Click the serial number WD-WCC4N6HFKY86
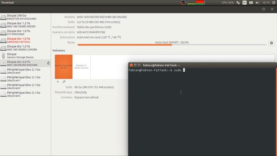The image size is (277, 156). (x=91, y=32)
